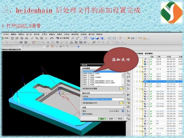Select the time cell 00:04:22
Viewport: 184px width, 138px height.
click(171, 121)
